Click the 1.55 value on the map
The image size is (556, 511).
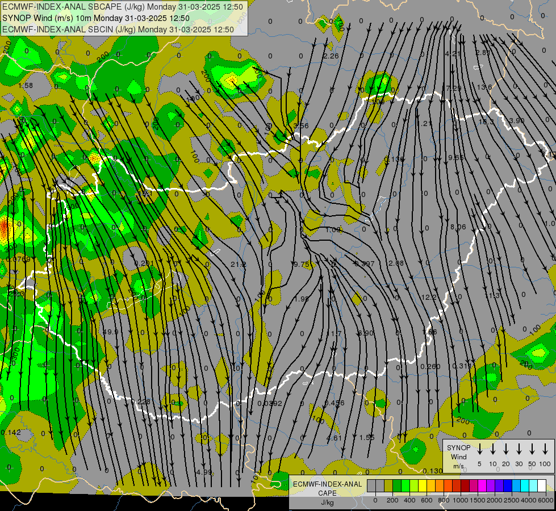pos(367,438)
